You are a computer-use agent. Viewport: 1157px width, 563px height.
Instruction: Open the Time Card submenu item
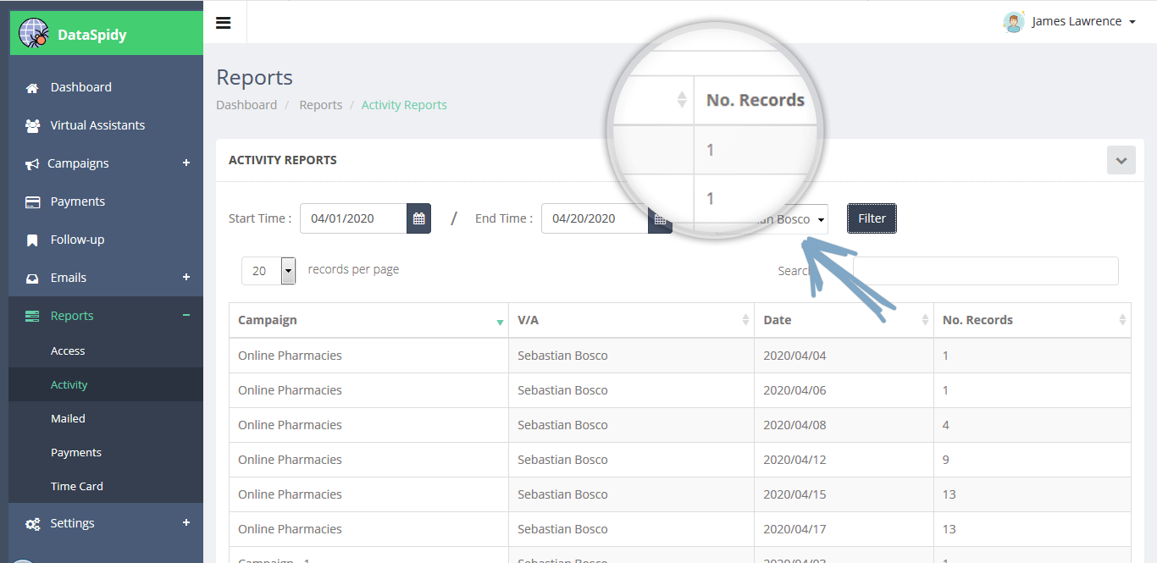click(x=76, y=486)
